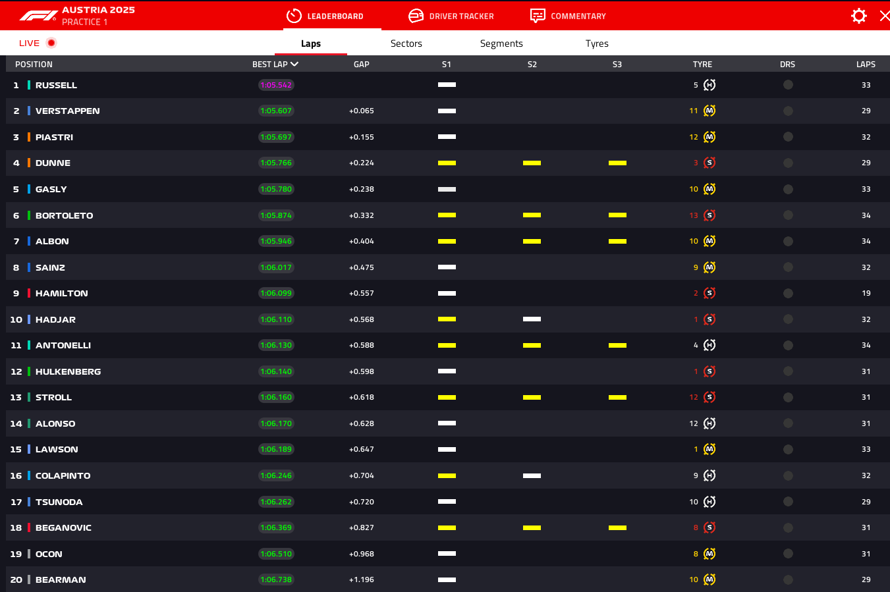The width and height of the screenshot is (890, 592).
Task: Click Verstappen's medium tyre icon
Action: click(709, 111)
